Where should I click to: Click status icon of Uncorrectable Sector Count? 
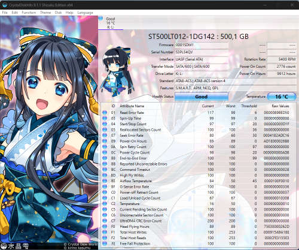click(105, 215)
